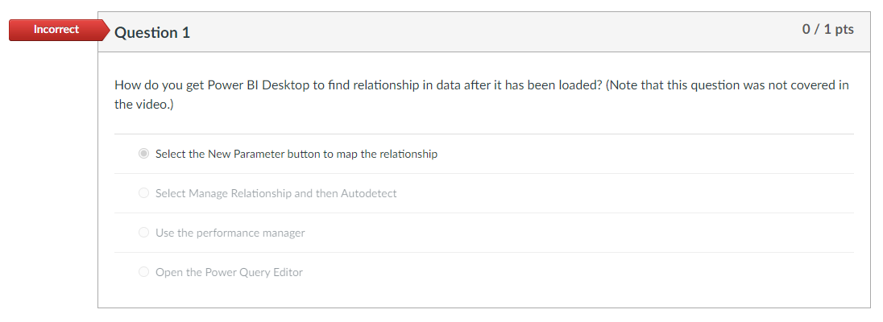883x322 pixels.
Task: Click the answer text about New Parameter button
Action: click(296, 154)
